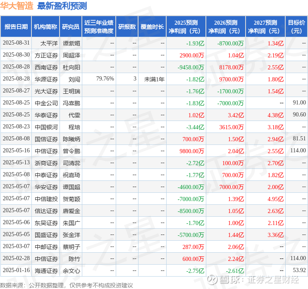This screenshot has height=289, width=308.
Task: Click 华泰证券 institution cell
Action: (x=46, y=115)
